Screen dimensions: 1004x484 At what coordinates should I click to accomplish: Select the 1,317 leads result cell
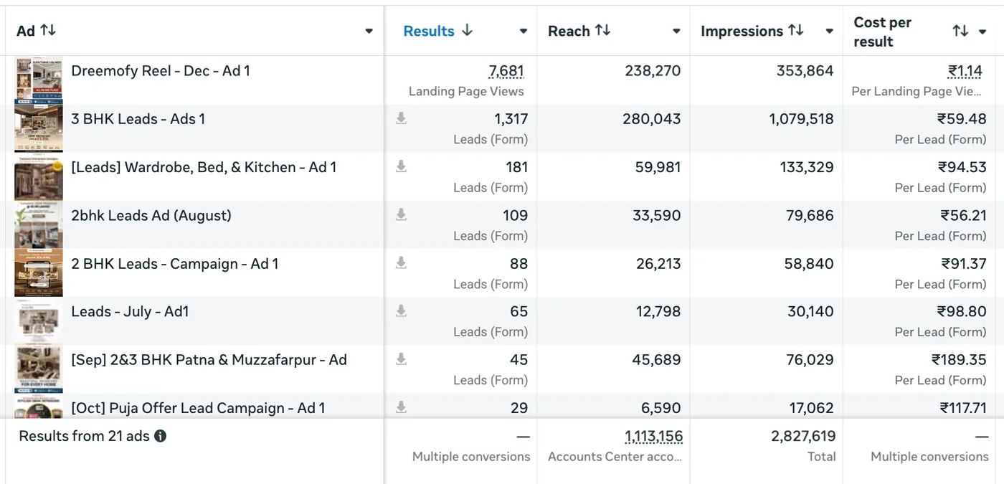click(511, 119)
